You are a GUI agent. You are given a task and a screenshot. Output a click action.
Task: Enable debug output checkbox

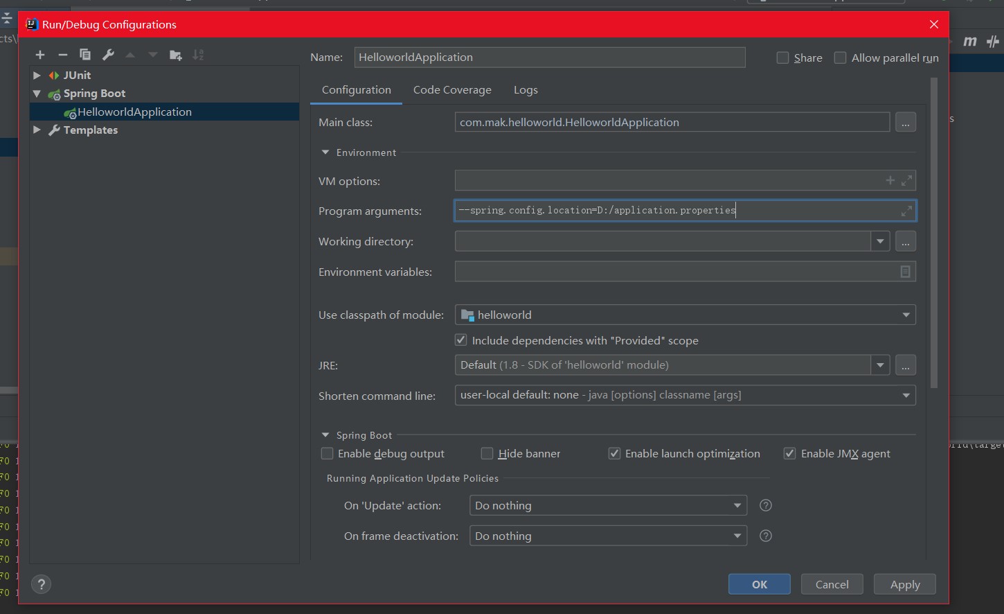(328, 454)
